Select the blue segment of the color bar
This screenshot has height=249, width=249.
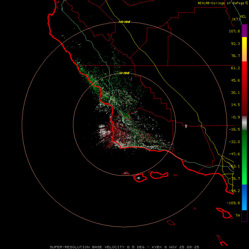point(244,197)
